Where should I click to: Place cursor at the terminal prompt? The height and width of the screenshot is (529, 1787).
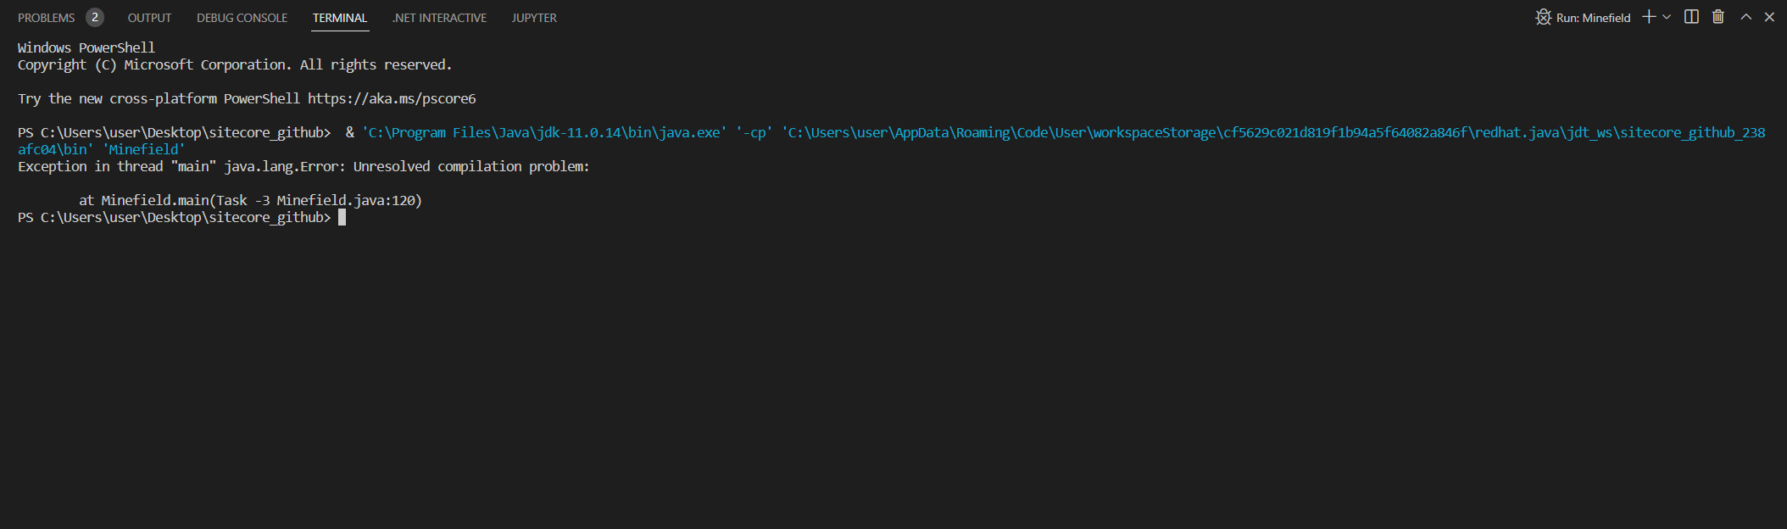342,217
